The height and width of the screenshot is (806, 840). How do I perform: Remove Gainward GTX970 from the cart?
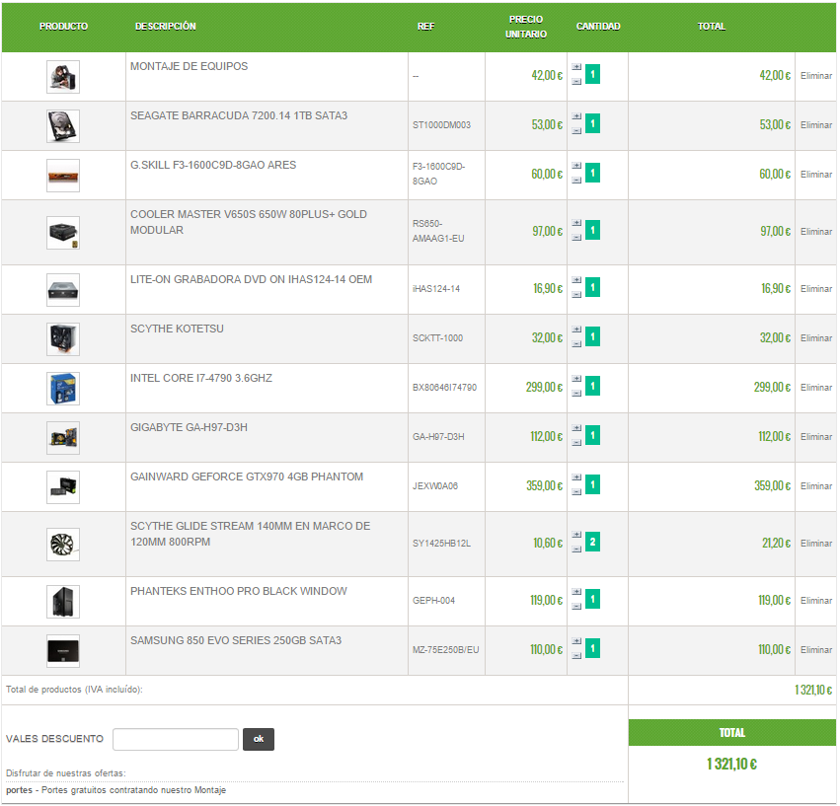[816, 486]
